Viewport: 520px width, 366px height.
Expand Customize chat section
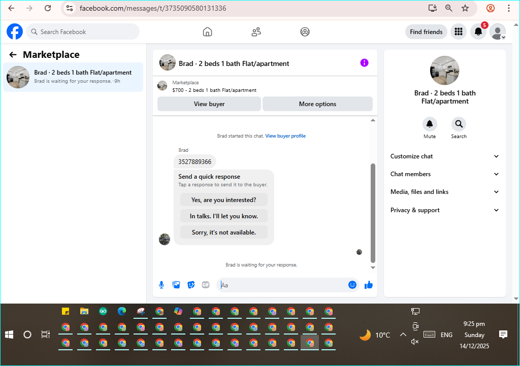pos(445,156)
